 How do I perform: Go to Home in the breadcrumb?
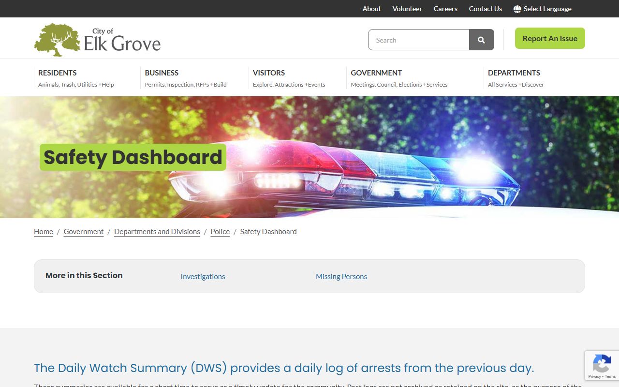click(x=44, y=232)
